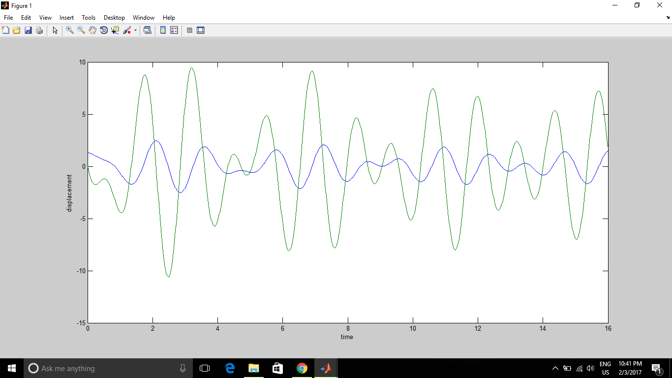Switch input language via ENG button
The width and height of the screenshot is (672, 378).
pos(605,368)
